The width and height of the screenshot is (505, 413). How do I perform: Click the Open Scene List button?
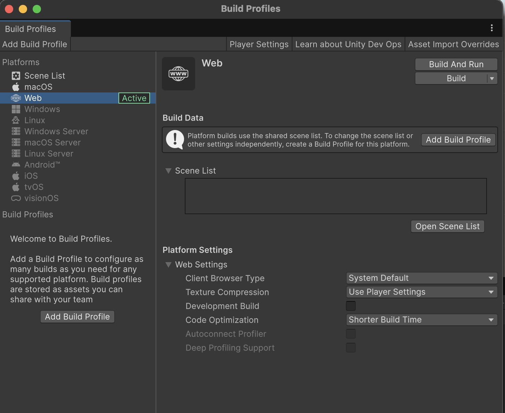click(x=448, y=226)
